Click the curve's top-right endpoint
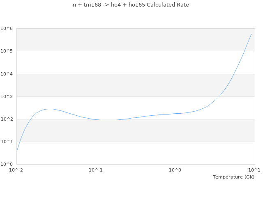 coord(251,34)
